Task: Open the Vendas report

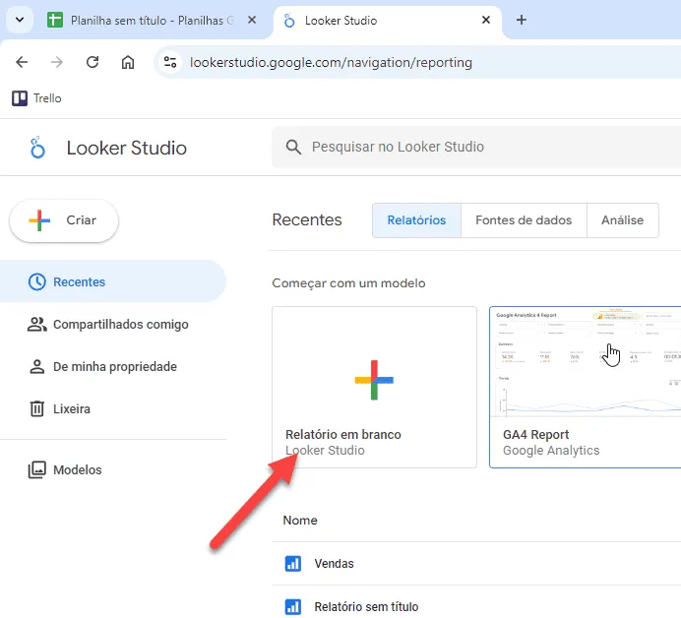Action: click(x=334, y=564)
